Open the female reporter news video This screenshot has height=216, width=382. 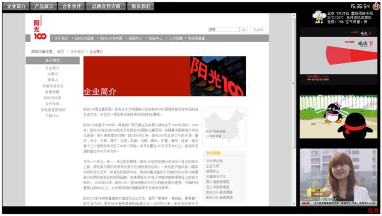click(x=338, y=176)
